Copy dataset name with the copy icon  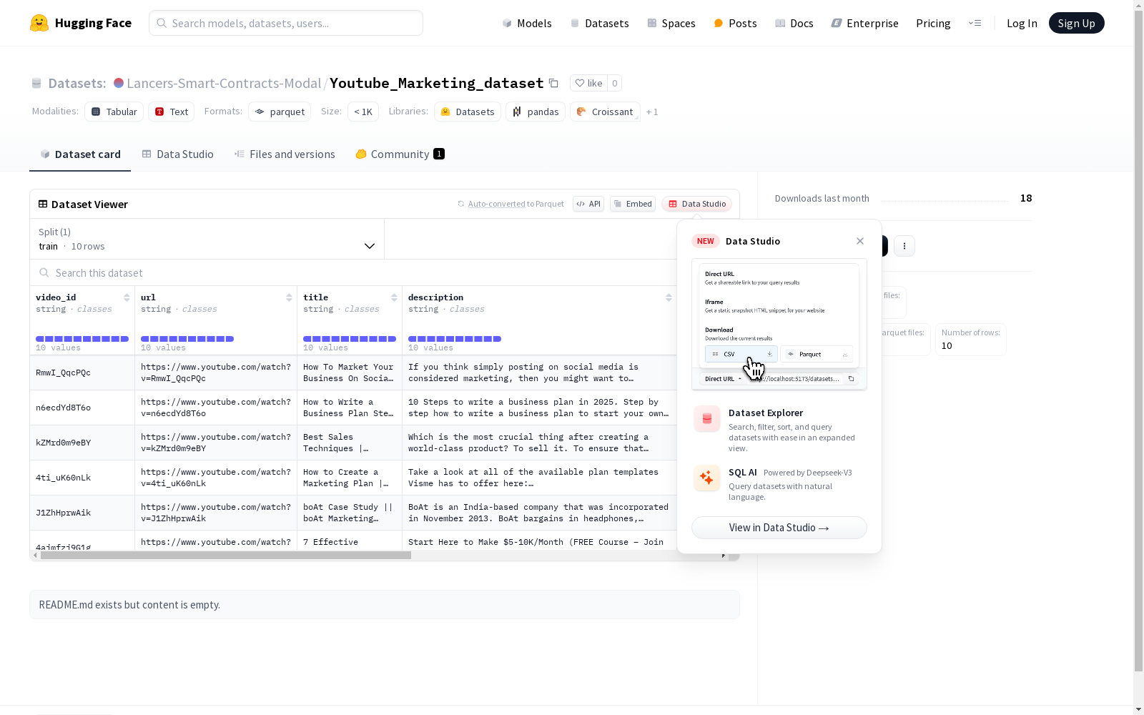point(553,83)
